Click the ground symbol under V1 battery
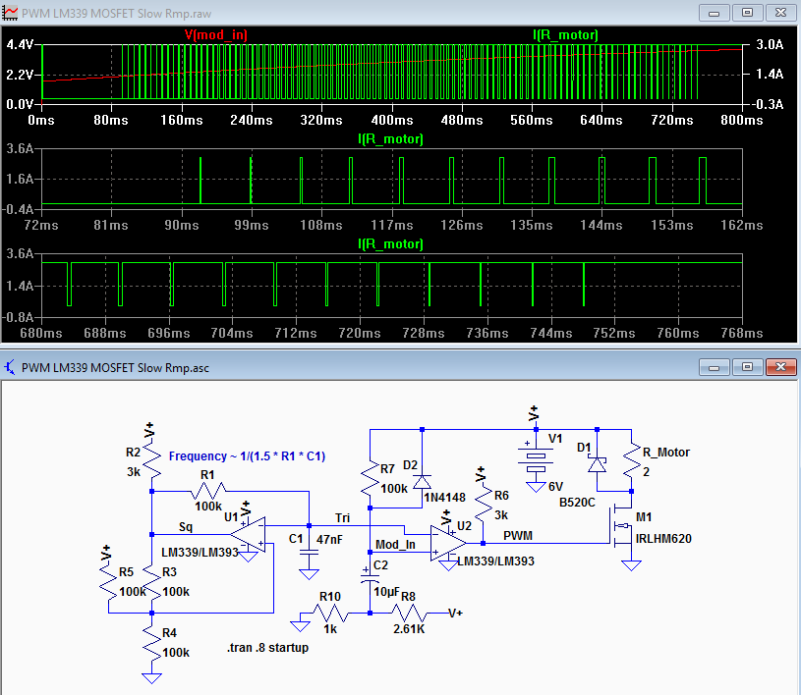This screenshot has width=801, height=695. (536, 486)
